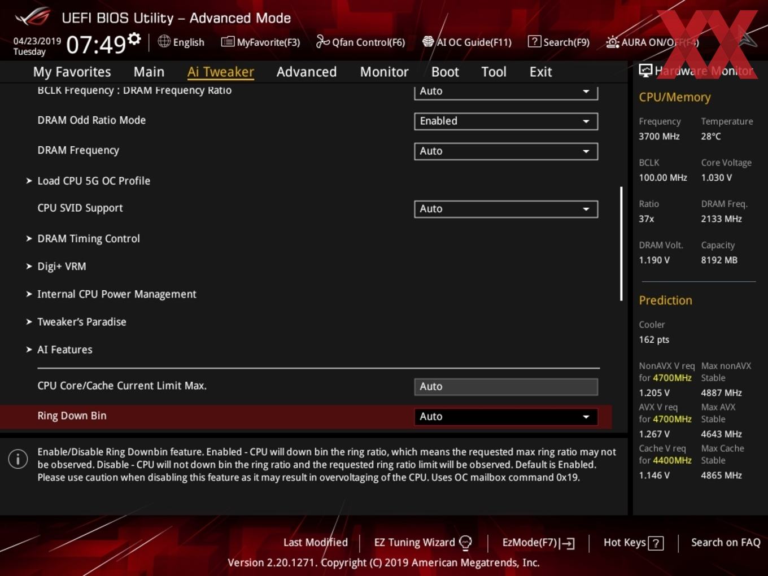Select the Ai Tweaker tab

[221, 72]
